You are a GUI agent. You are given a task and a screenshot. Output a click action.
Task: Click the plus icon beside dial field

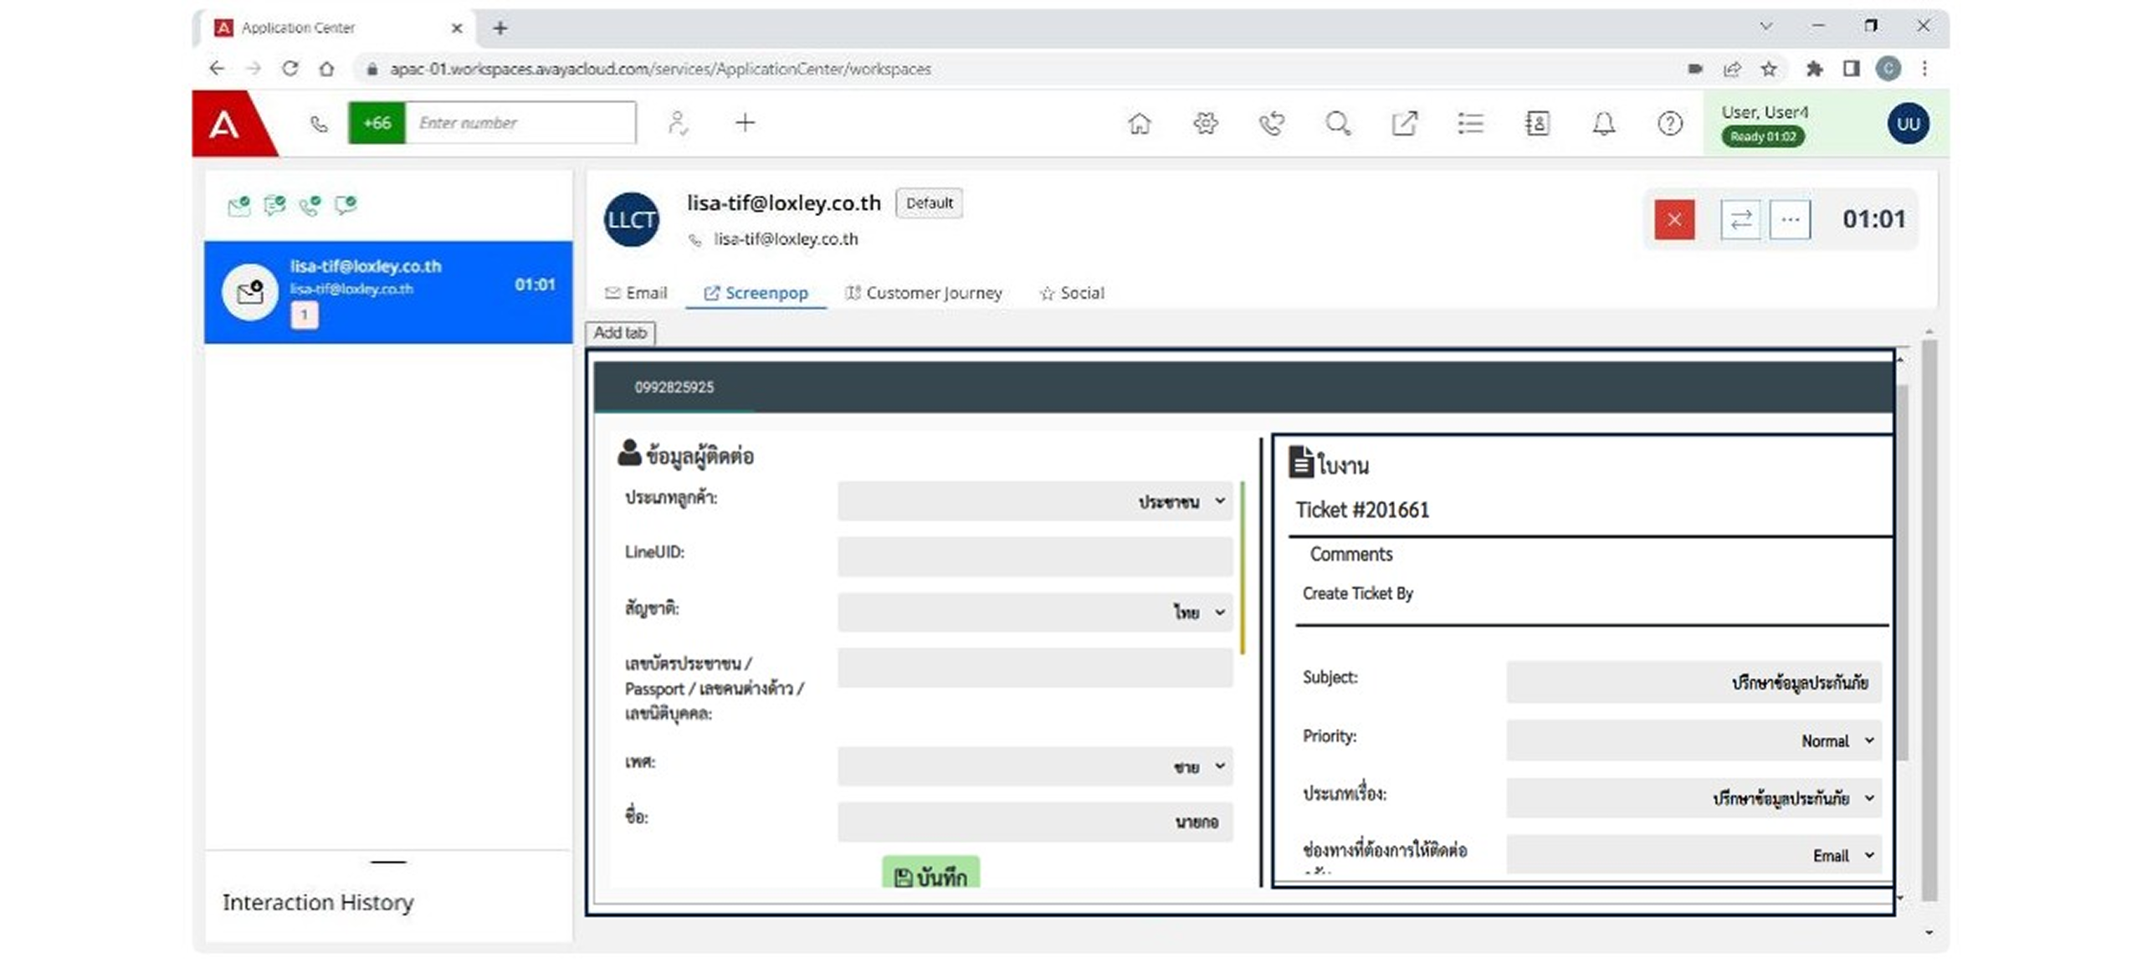click(745, 123)
